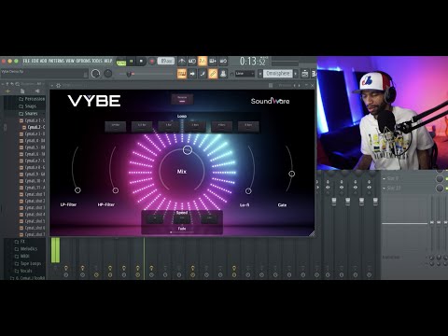Click the first Speed button
The width and height of the screenshot is (448, 336).
click(155, 219)
